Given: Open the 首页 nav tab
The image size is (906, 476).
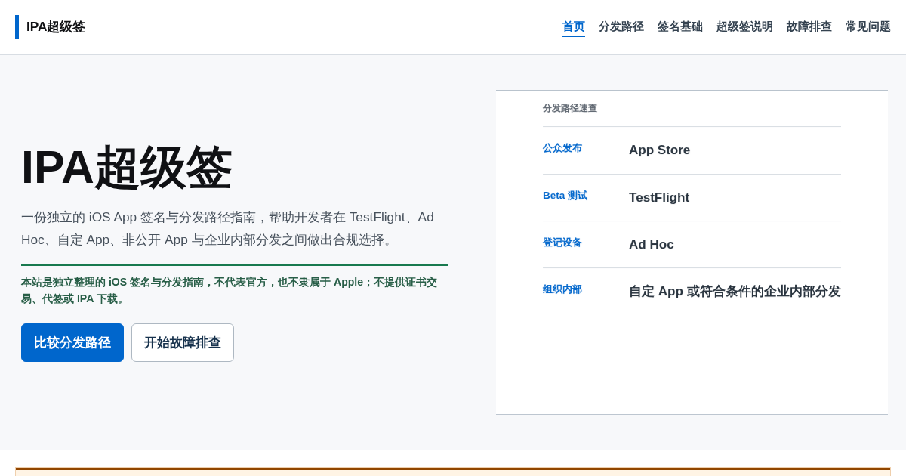Looking at the screenshot, I should coord(574,27).
